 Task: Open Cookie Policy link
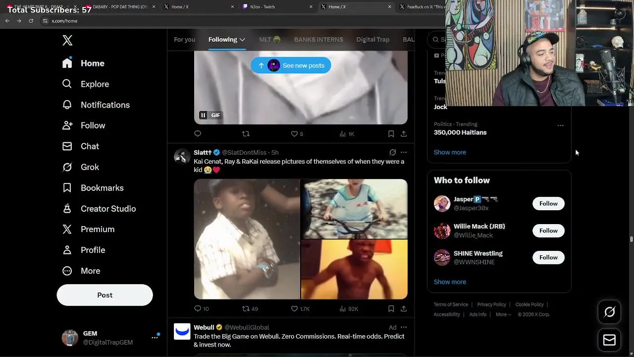tap(529, 304)
